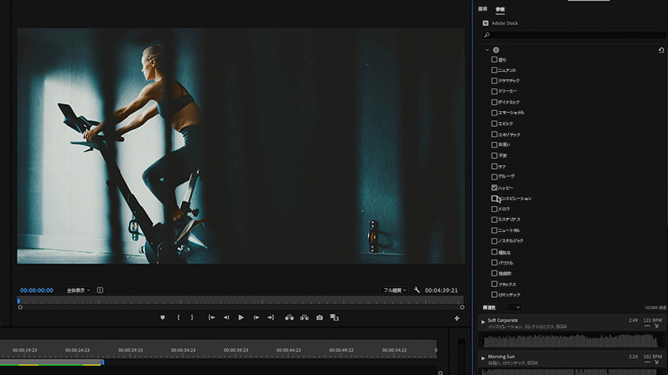
Task: Check the インスピレーション mood checkbox
Action: (x=494, y=198)
